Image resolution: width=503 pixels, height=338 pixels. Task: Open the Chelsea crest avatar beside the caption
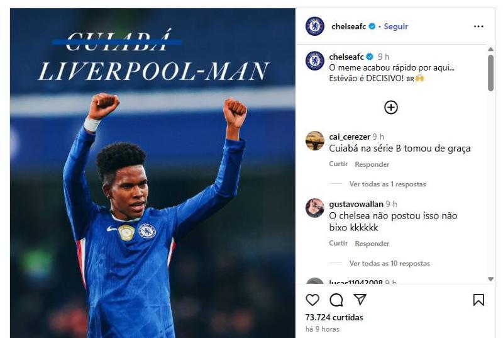click(x=315, y=60)
